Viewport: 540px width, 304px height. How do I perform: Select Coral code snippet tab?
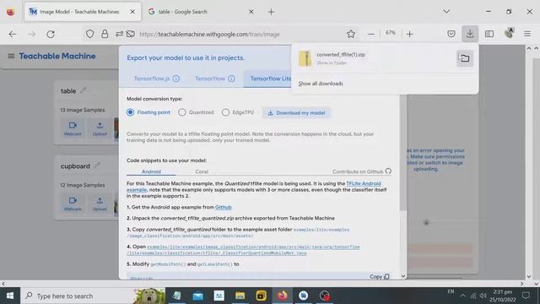[202, 171]
